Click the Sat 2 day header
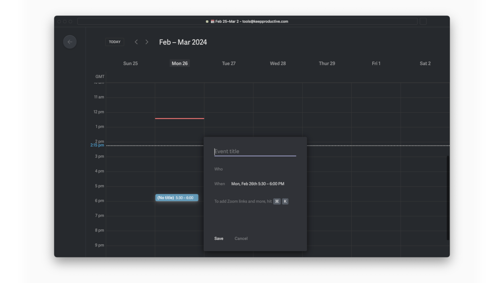Screen dimensions: 504x283 [425, 63]
